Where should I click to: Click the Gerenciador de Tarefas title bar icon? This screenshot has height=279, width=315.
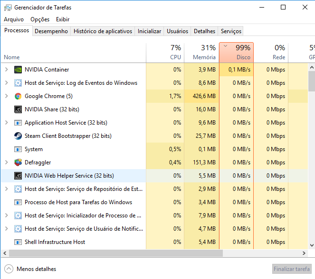click(8, 8)
